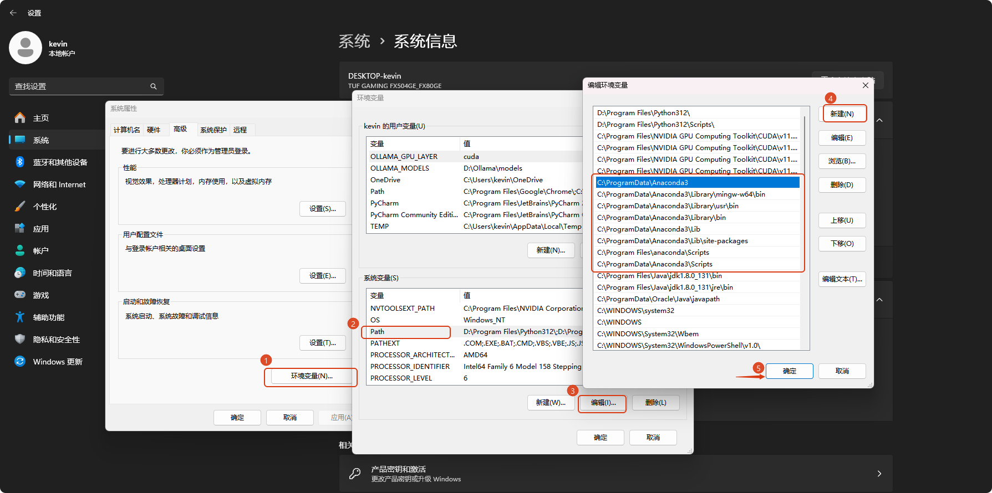Click Cancel in Environment Variables dialog

click(653, 438)
